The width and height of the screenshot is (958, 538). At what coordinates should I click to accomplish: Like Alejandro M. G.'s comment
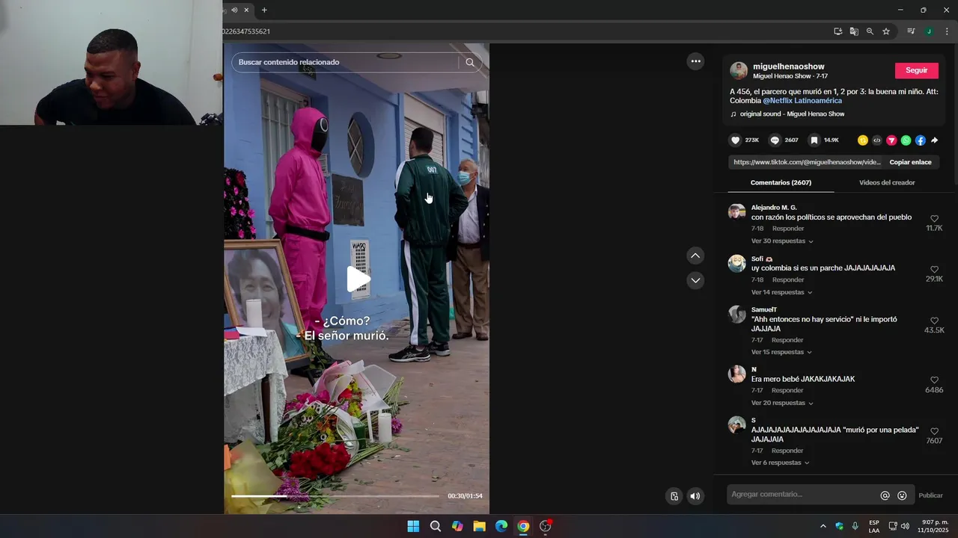934,219
